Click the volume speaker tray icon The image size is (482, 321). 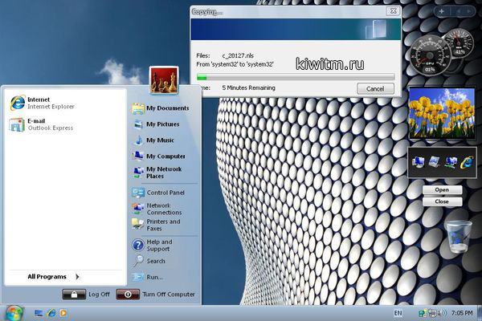[443, 313]
